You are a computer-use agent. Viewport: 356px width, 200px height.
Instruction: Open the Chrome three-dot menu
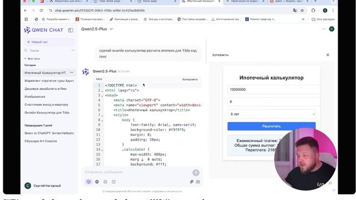(x=333, y=11)
